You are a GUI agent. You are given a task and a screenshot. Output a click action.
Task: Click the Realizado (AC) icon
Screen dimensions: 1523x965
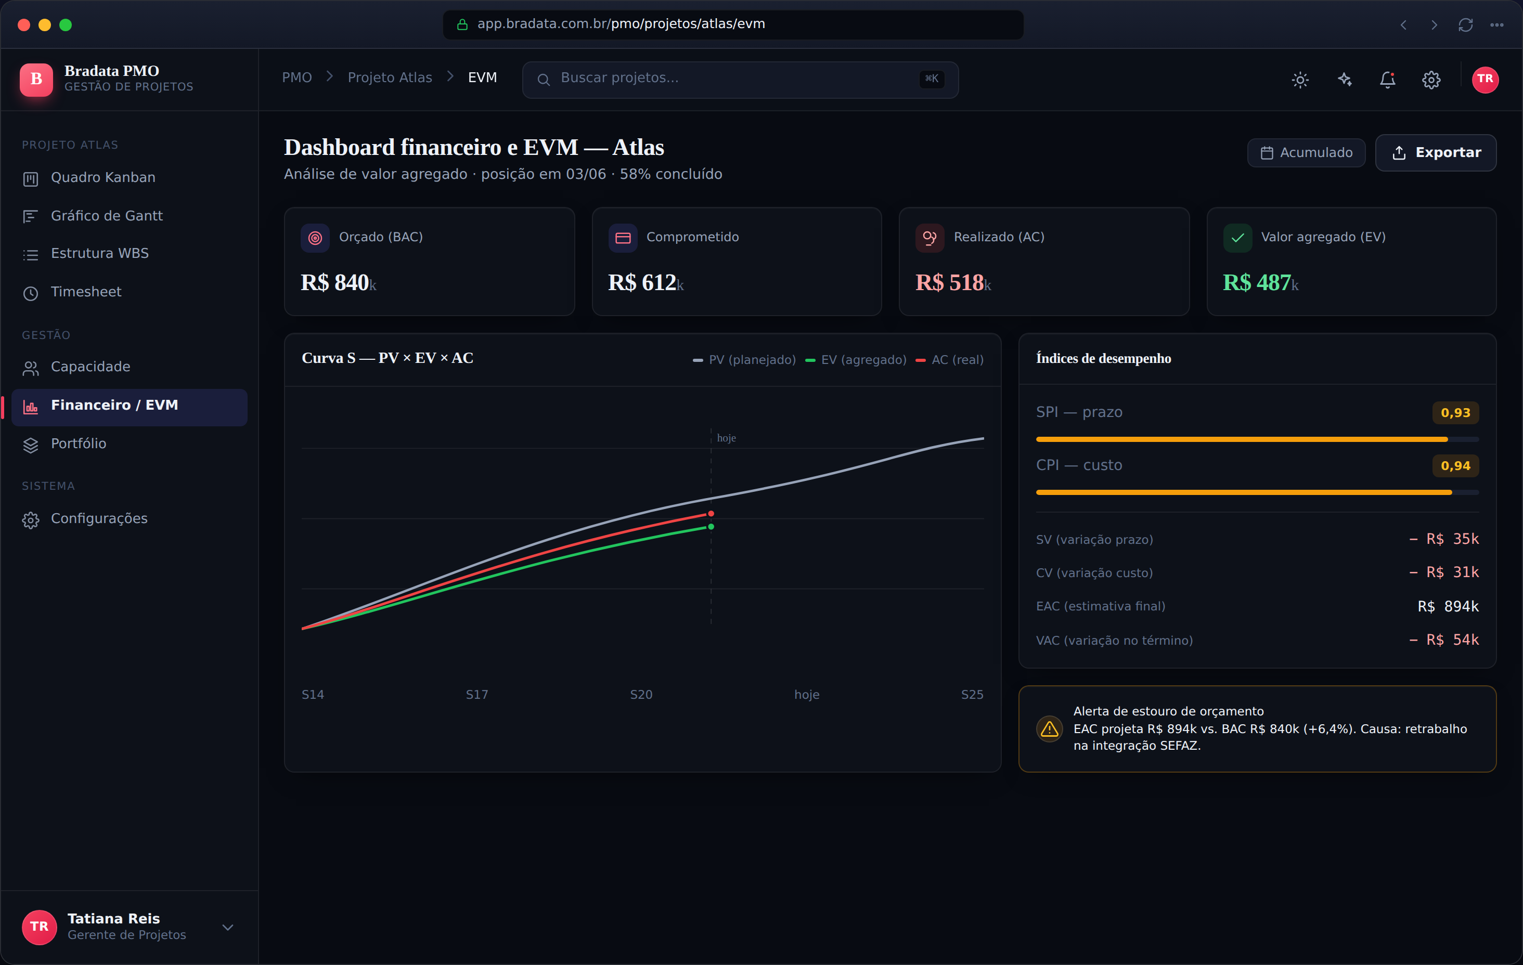[930, 239]
